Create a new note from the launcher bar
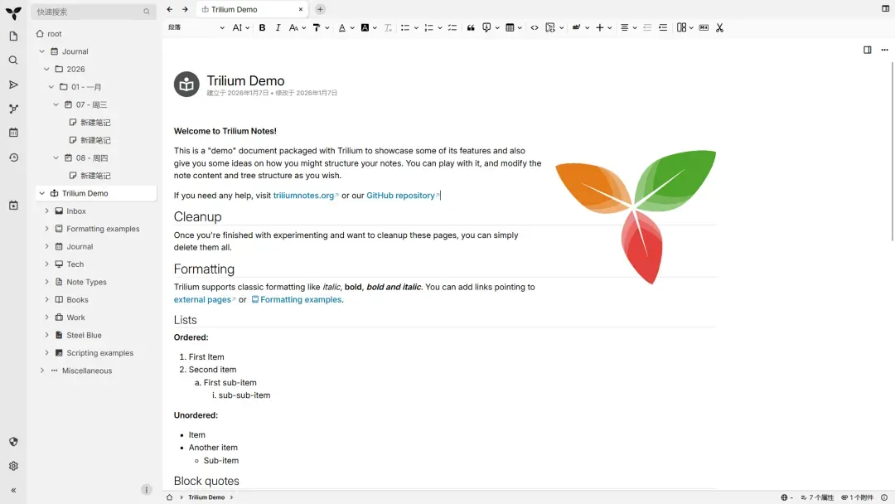Viewport: 895px width, 504px height. (13, 36)
